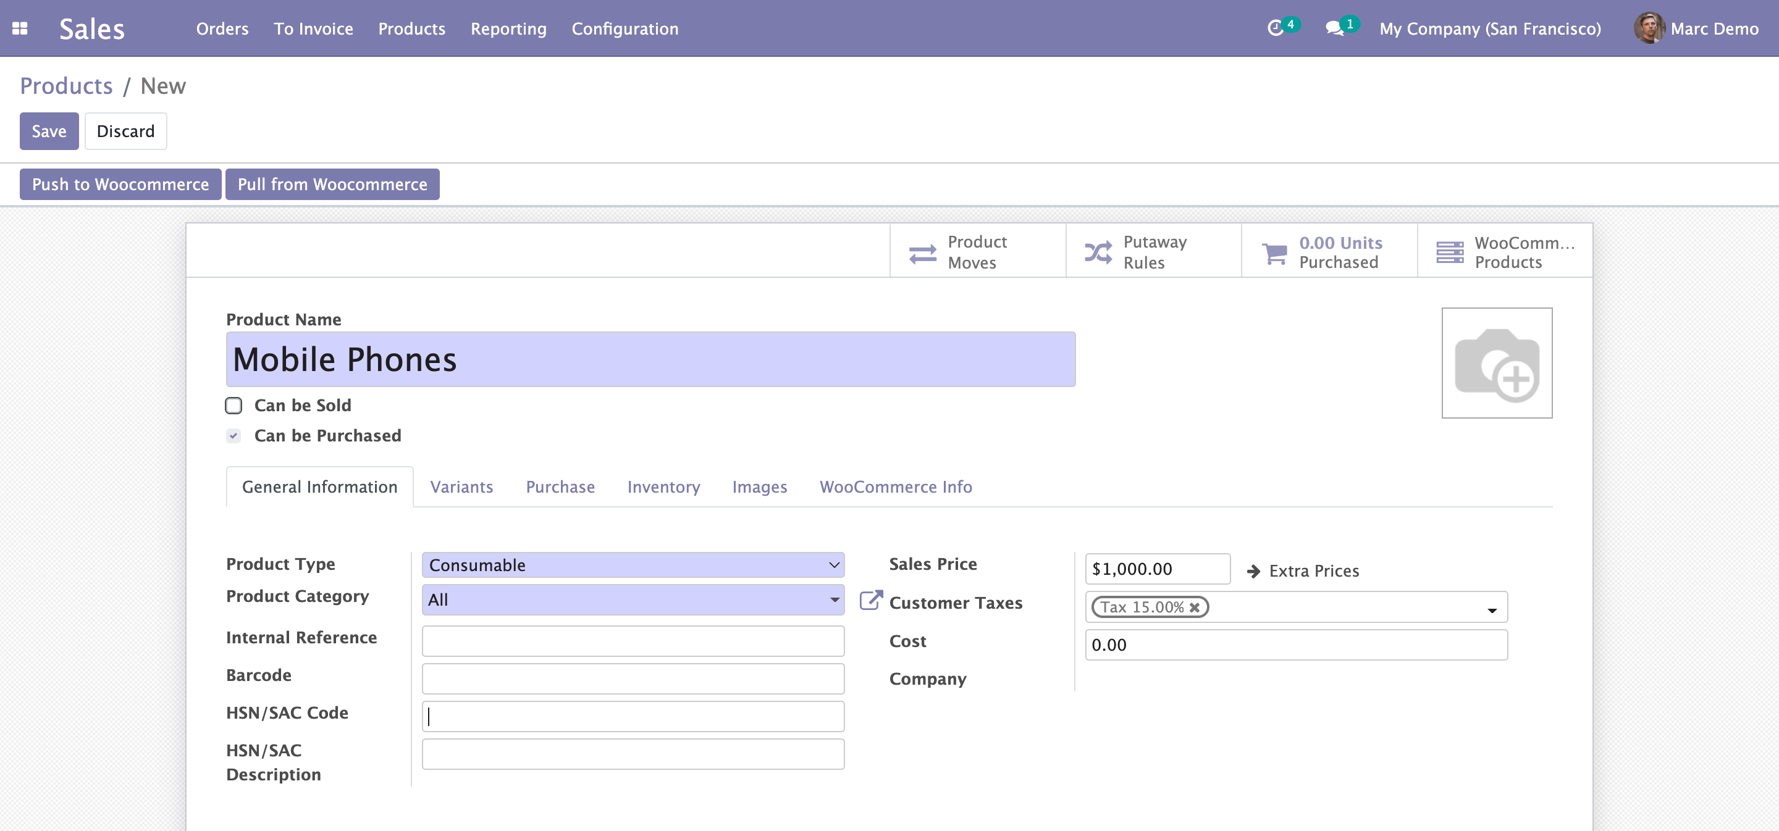
Task: Uncheck the Can be Purchased checkbox
Action: coord(233,435)
